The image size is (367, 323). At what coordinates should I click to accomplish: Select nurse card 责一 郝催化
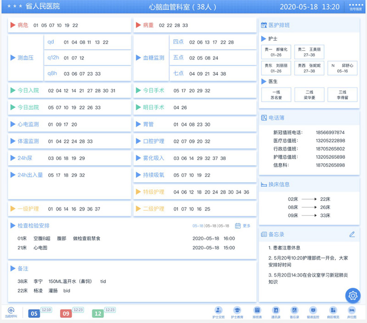point(276,52)
